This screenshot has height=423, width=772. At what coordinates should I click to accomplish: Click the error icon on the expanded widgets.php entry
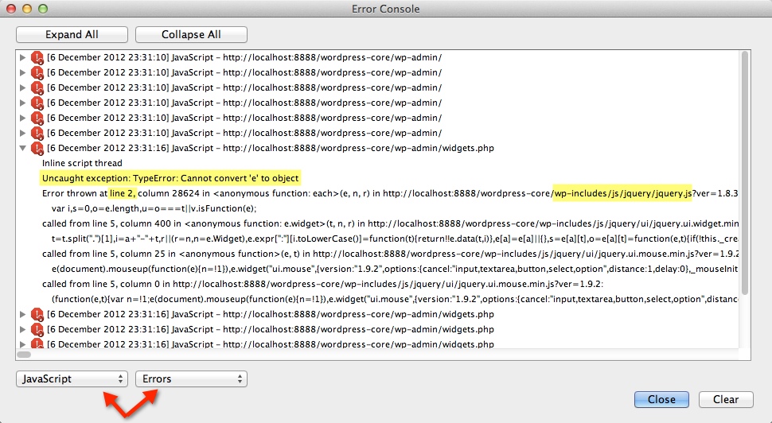coord(37,149)
